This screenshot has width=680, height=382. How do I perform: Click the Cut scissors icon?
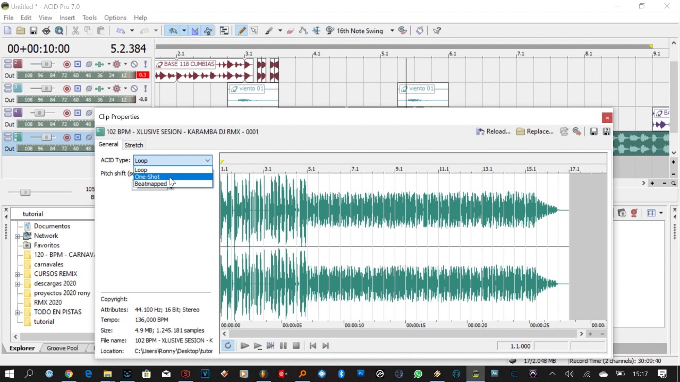click(x=75, y=31)
